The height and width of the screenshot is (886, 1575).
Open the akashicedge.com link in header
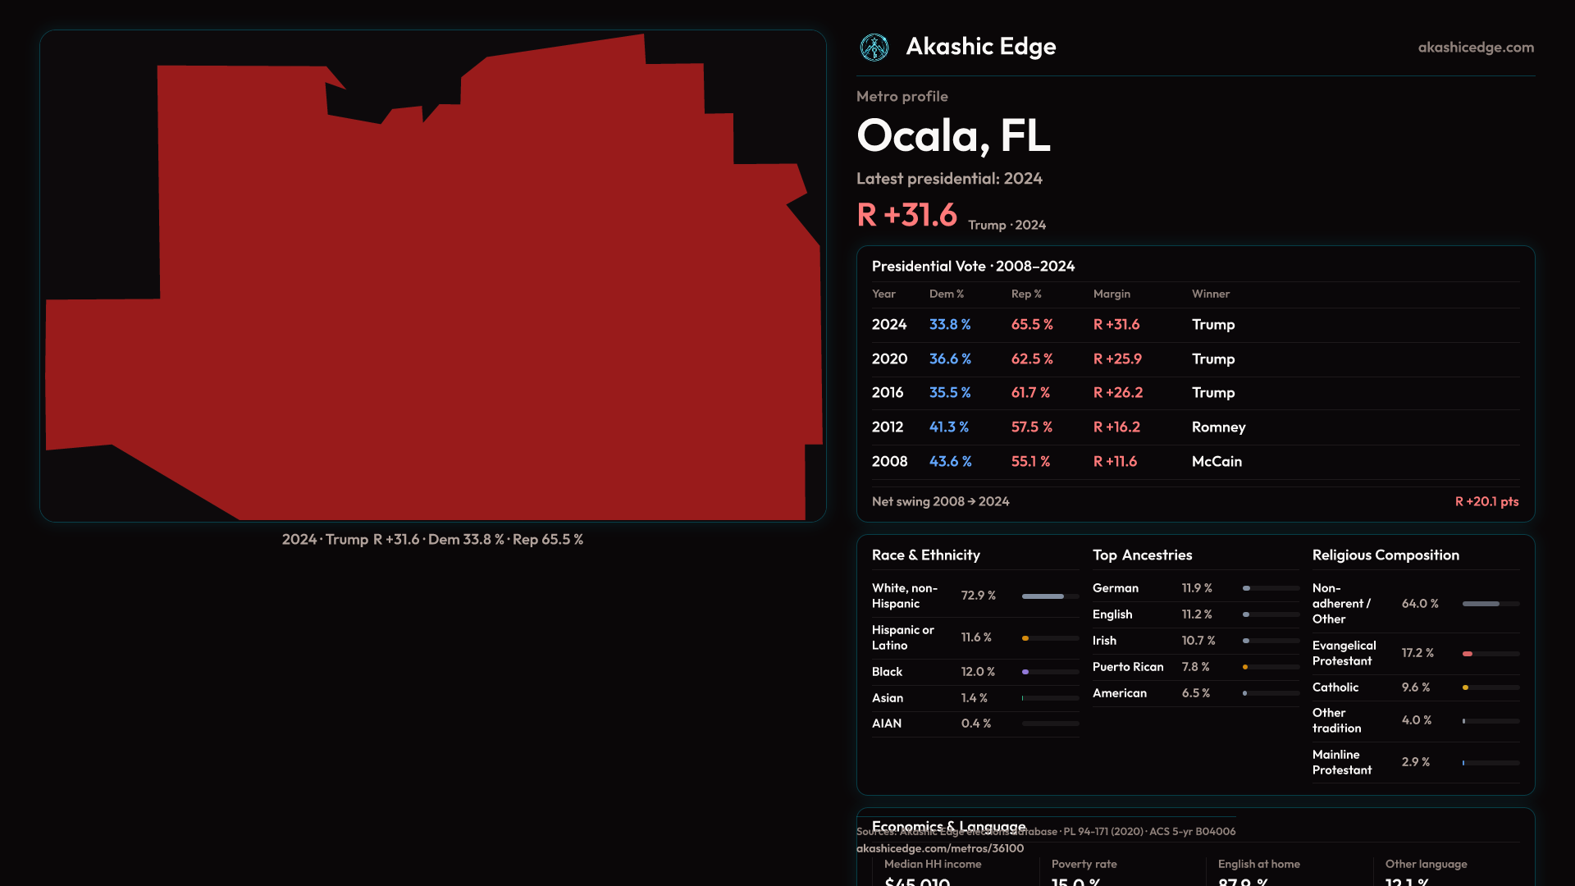point(1475,48)
